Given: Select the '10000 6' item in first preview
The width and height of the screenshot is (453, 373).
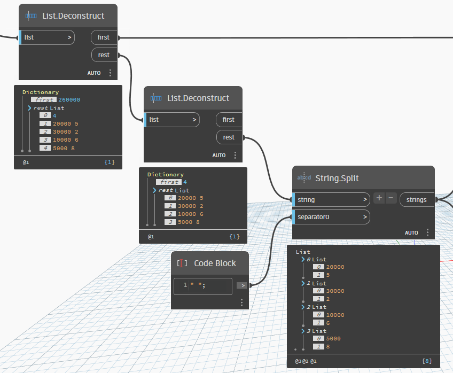Looking at the screenshot, I should click(66, 140).
